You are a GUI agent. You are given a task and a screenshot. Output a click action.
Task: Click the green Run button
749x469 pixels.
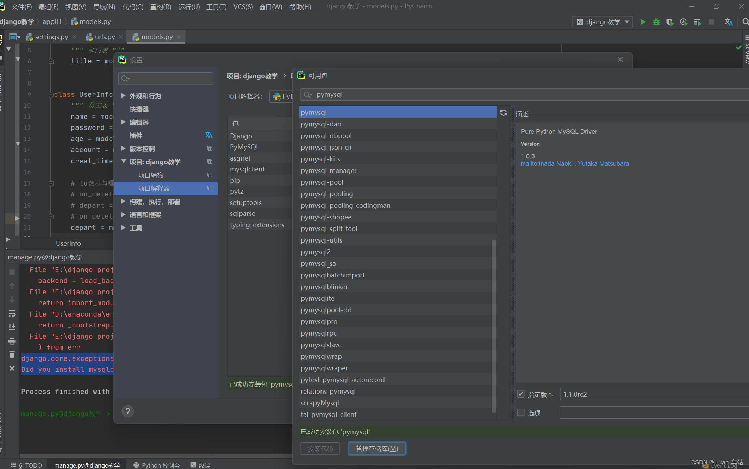click(x=643, y=22)
